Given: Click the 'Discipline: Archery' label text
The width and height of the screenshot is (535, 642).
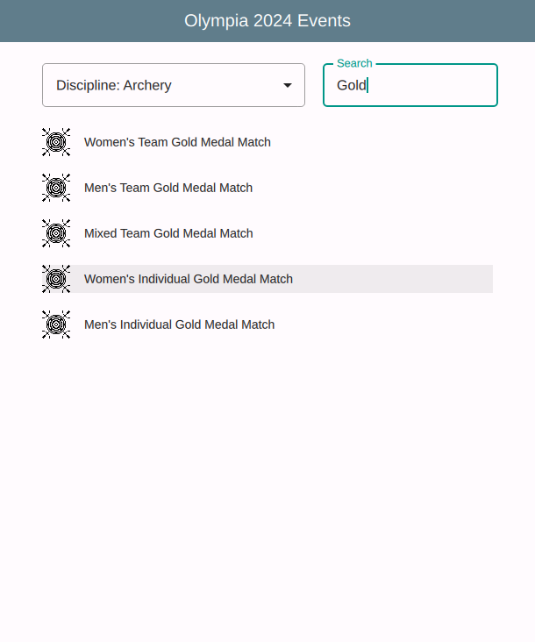Looking at the screenshot, I should pyautogui.click(x=114, y=85).
